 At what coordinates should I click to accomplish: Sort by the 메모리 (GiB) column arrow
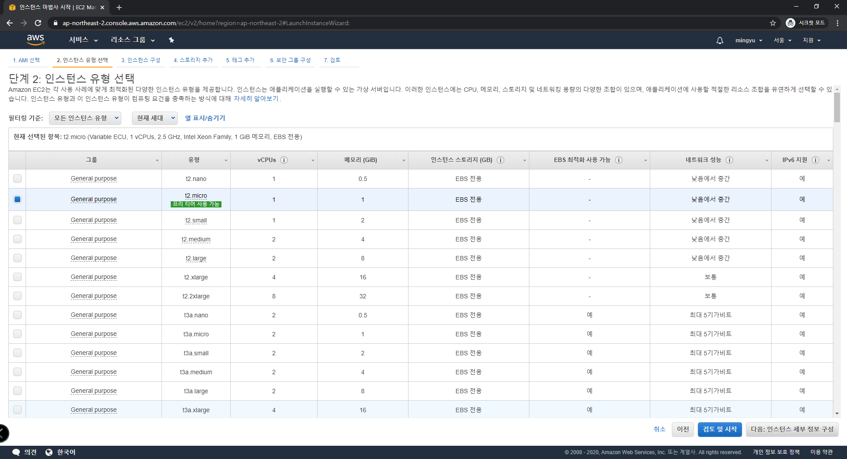pyautogui.click(x=404, y=161)
